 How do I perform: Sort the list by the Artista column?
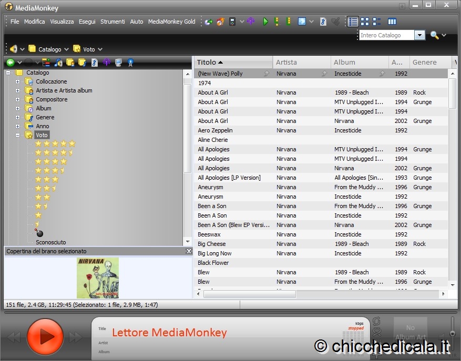pyautogui.click(x=301, y=62)
